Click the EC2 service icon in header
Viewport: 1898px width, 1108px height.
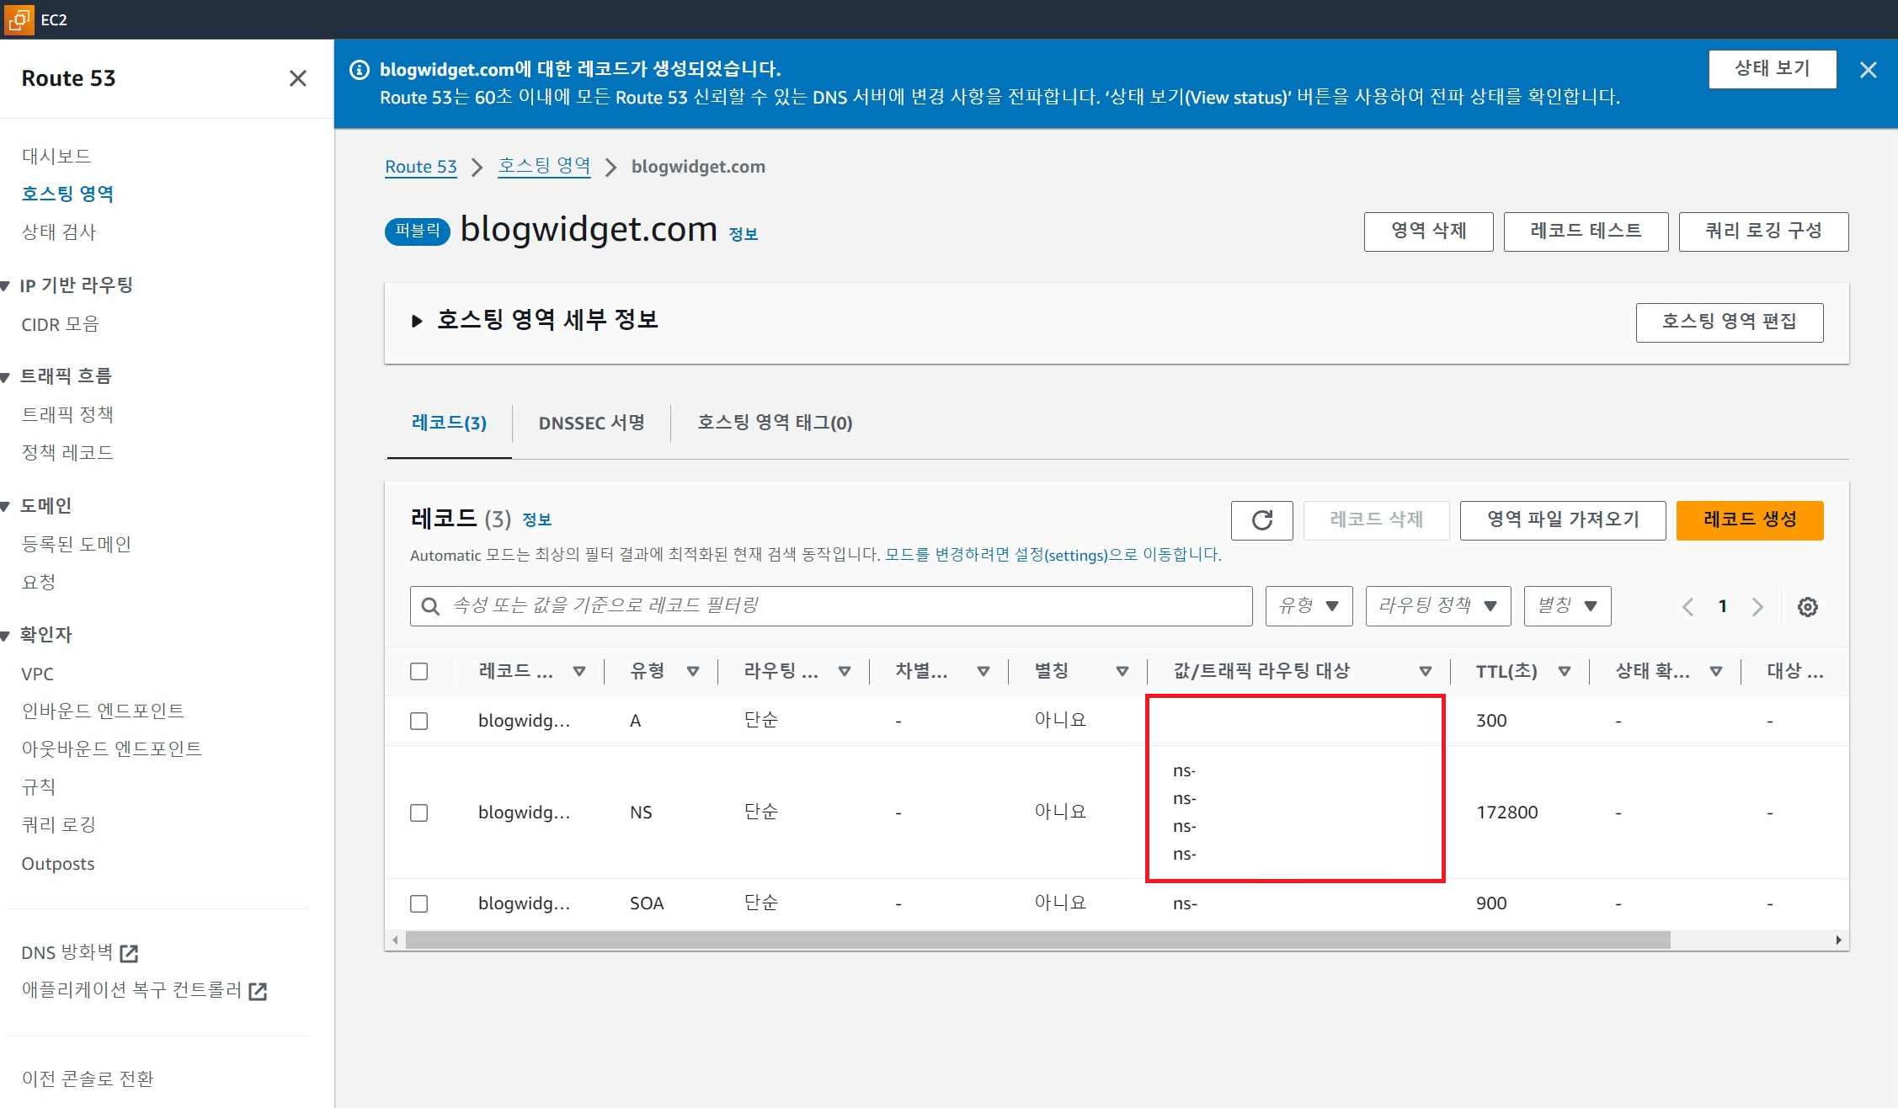(19, 19)
